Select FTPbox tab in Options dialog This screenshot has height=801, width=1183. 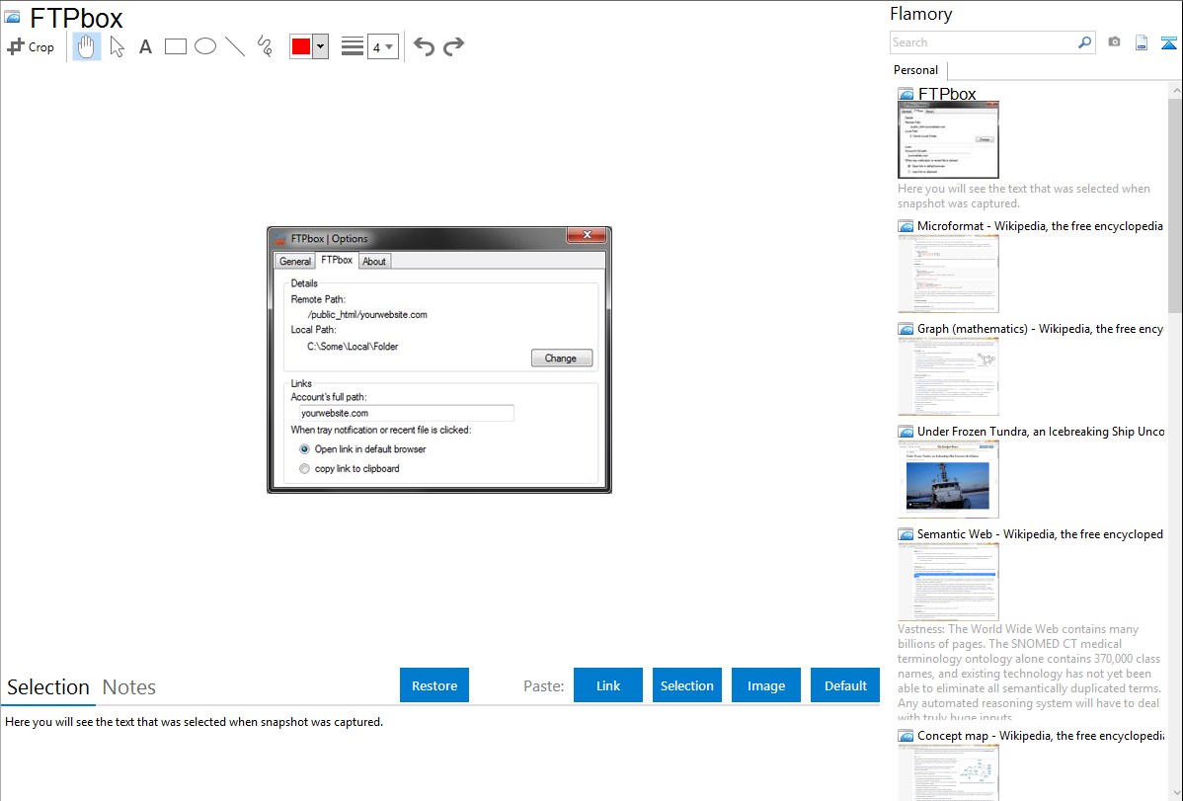click(337, 260)
